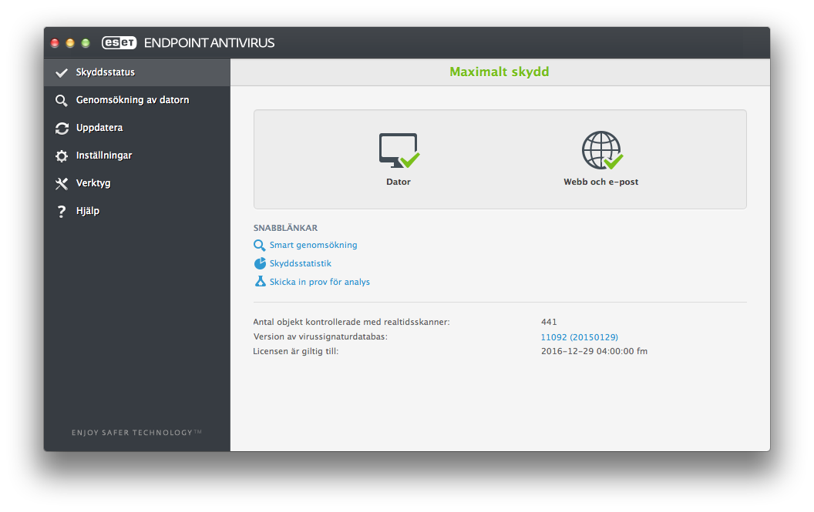Screen dimensions: 814x512
Task: Open Skicka in prov för analys
Action: coord(320,282)
